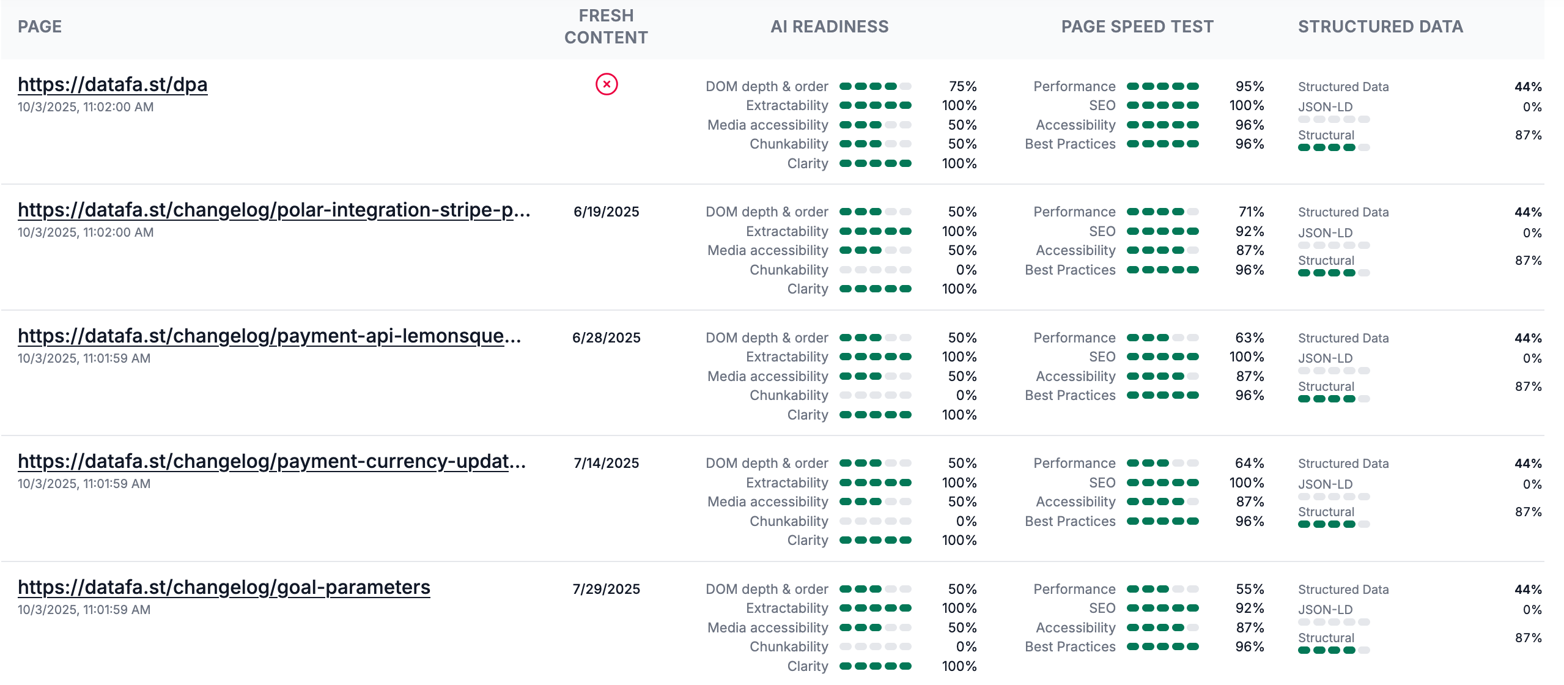The width and height of the screenshot is (1564, 685).
Task: Expand the truncated polar-integration-stripe URL
Action: (x=275, y=211)
